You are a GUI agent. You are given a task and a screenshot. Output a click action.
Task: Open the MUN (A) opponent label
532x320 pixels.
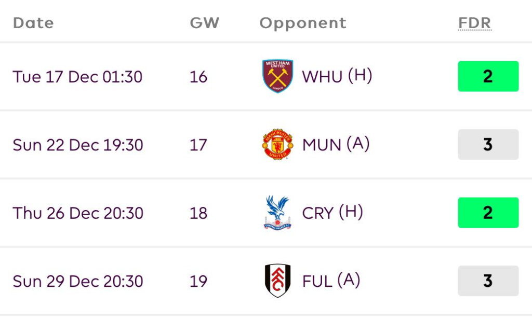(x=336, y=144)
